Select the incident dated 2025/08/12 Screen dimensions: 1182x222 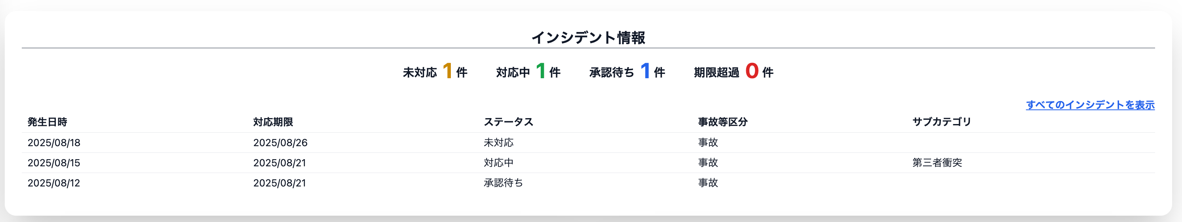54,183
